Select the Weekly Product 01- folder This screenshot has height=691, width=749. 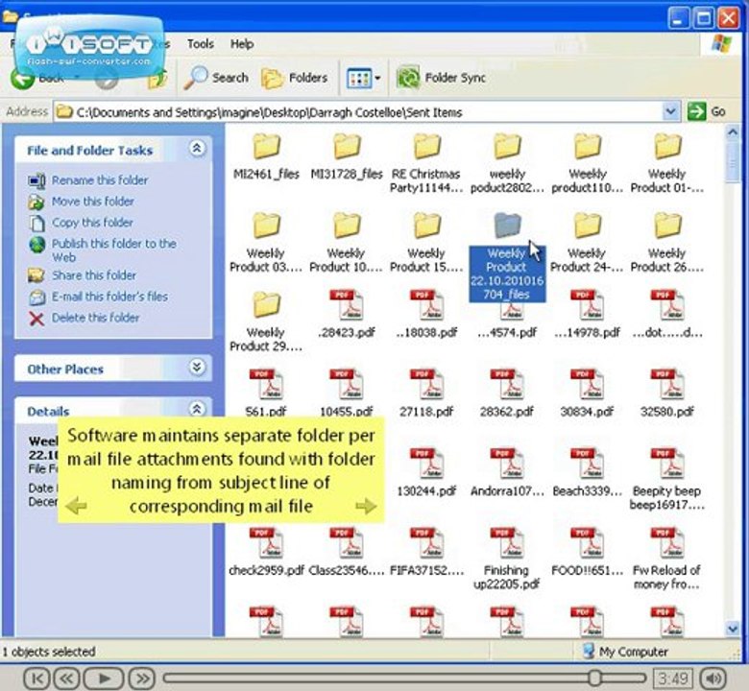(667, 163)
